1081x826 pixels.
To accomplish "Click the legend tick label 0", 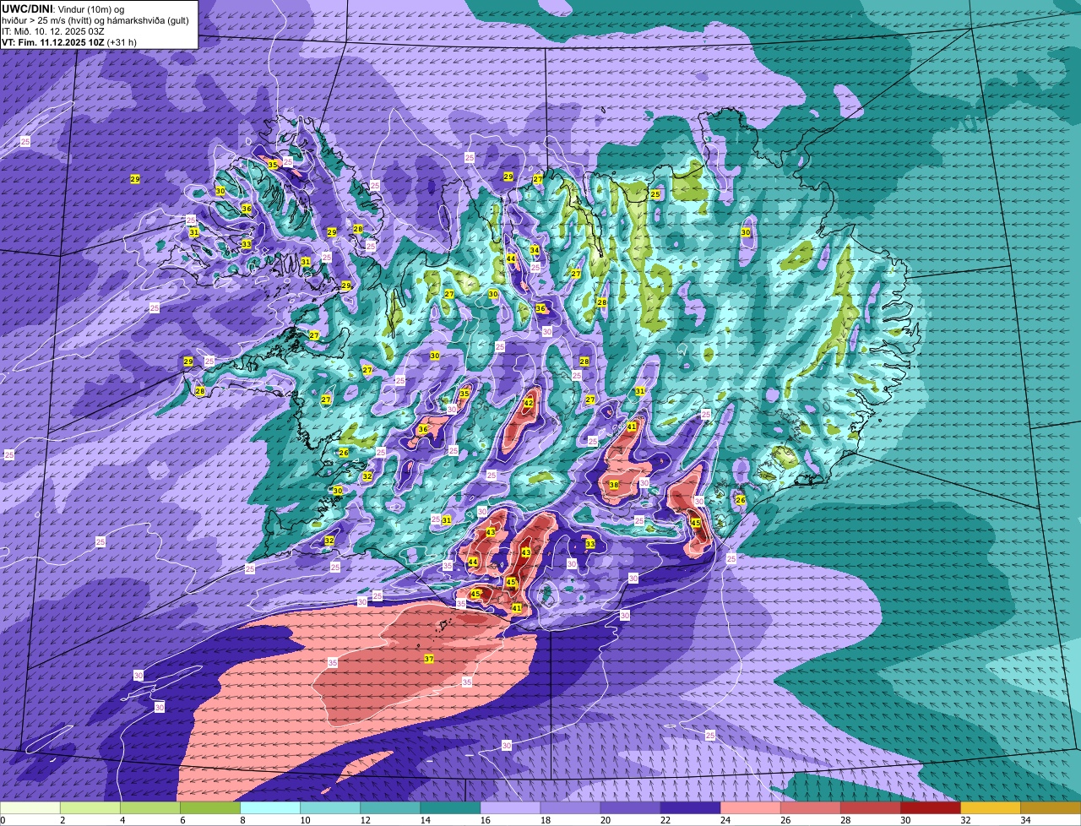I will tap(3, 820).
